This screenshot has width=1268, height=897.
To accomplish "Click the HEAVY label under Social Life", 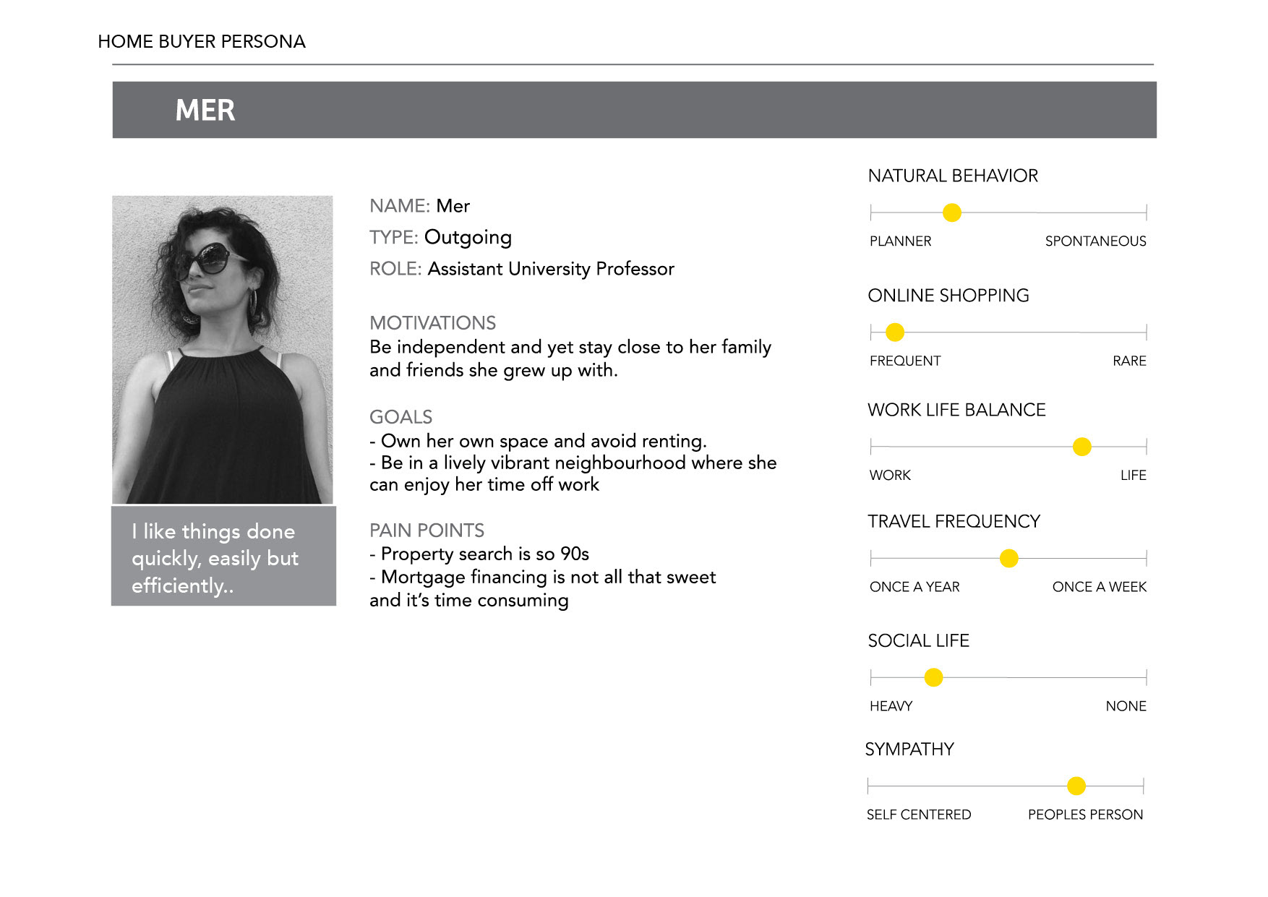I will pyautogui.click(x=891, y=706).
